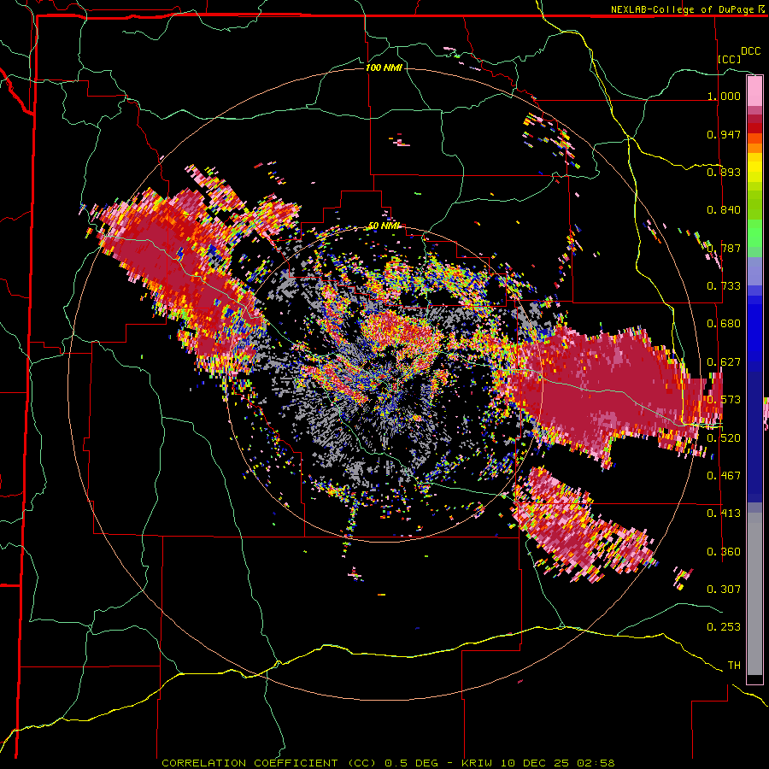Click the 0.467 scale value
The width and height of the screenshot is (769, 769).
(724, 475)
